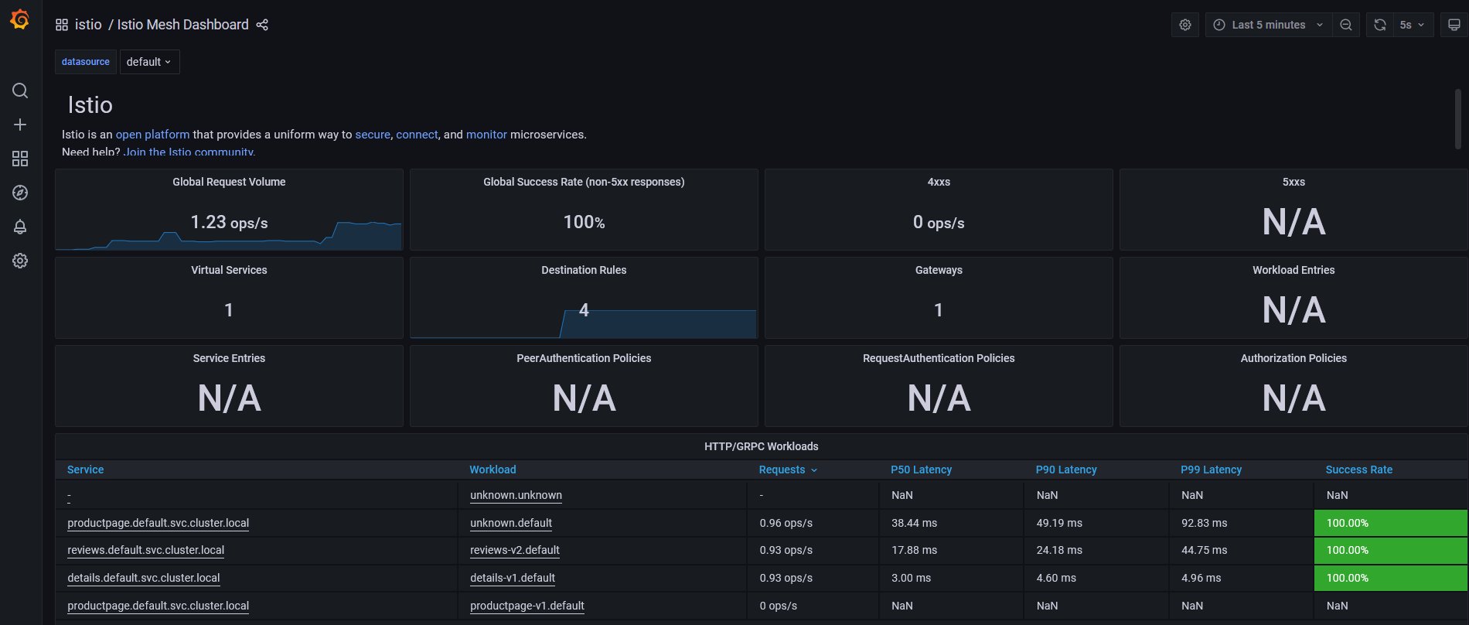Screen dimensions: 1469x625
Task: Click the 100% global success rate value
Action: click(584, 223)
